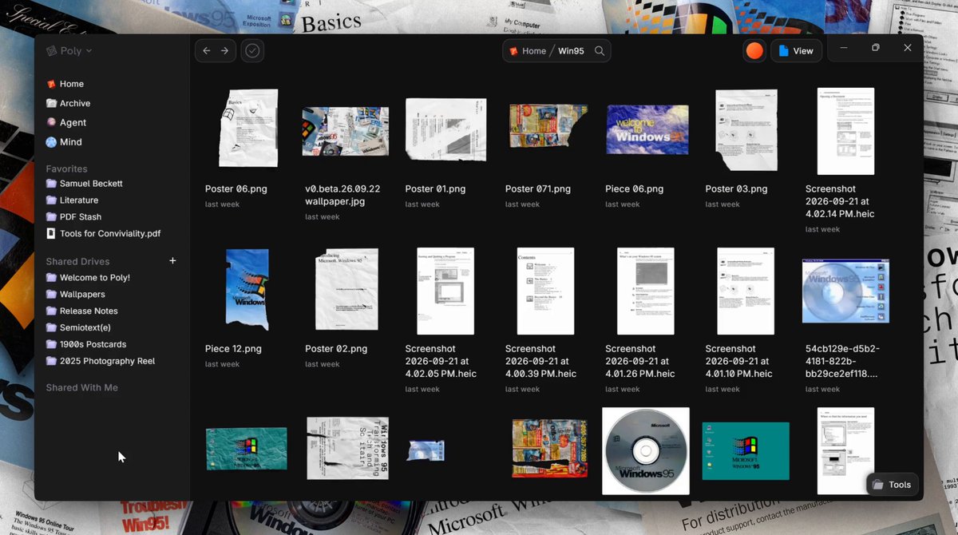Image resolution: width=958 pixels, height=535 pixels.
Task: Click the Shared With Me section heading
Action: pos(81,387)
